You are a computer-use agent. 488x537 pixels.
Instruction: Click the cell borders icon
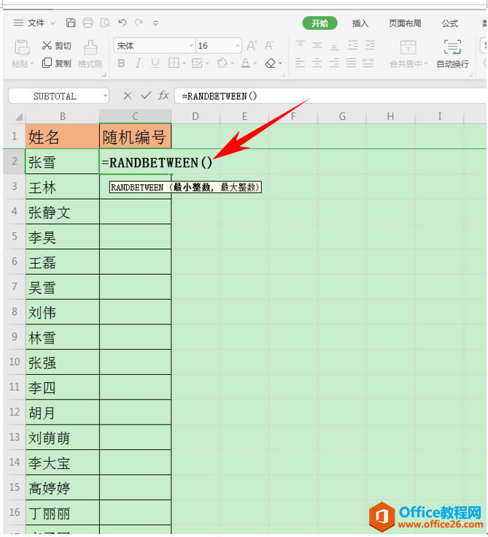point(174,63)
